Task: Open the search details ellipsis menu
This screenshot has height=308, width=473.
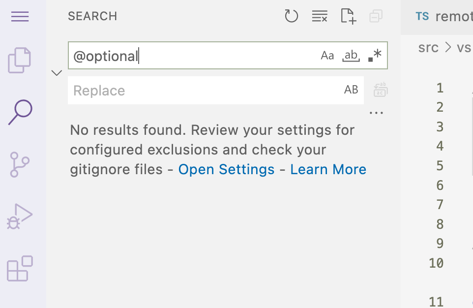Action: [x=376, y=112]
